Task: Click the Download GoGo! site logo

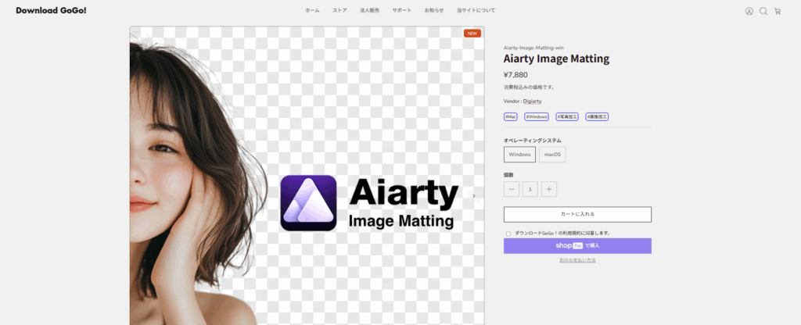Action: [51, 10]
